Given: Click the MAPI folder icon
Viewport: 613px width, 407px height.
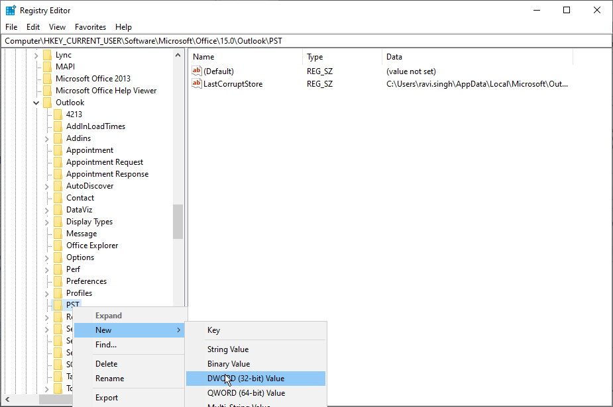Looking at the screenshot, I should 47,67.
